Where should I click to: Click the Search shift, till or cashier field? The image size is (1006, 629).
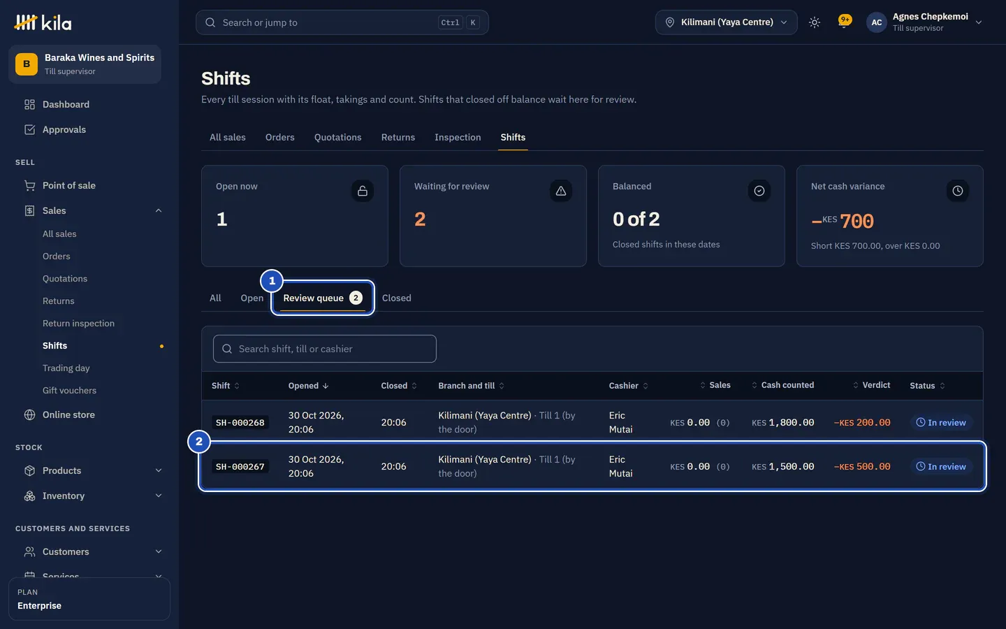[x=325, y=349]
